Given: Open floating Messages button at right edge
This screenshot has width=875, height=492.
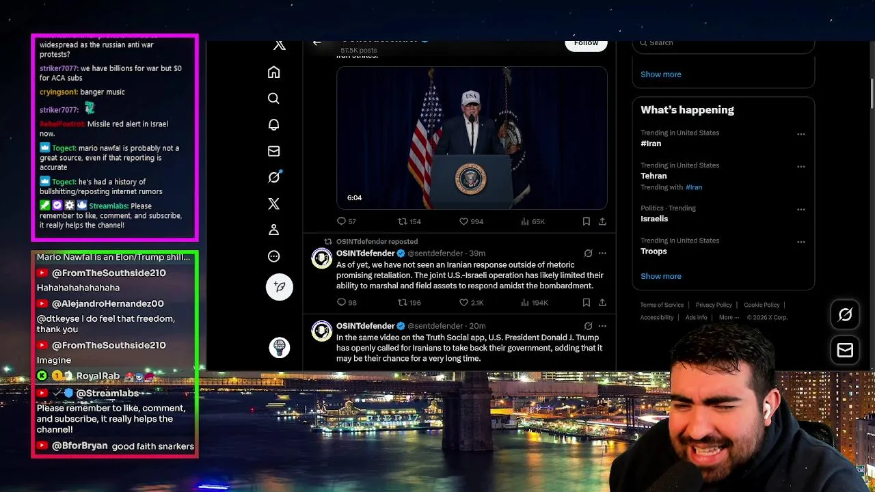Looking at the screenshot, I should [x=845, y=350].
